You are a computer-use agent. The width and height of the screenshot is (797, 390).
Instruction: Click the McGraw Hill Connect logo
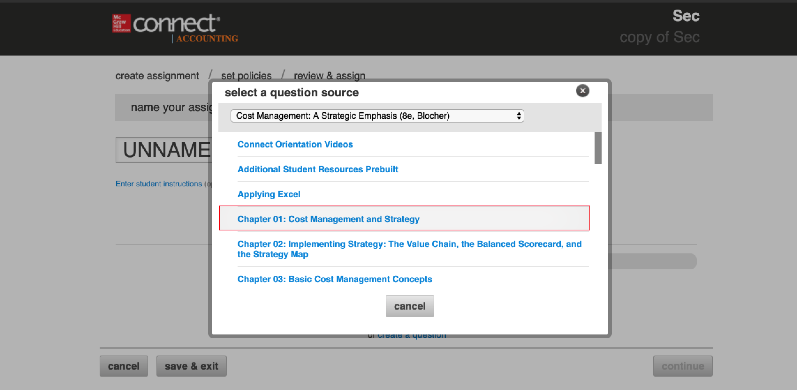pyautogui.click(x=166, y=24)
